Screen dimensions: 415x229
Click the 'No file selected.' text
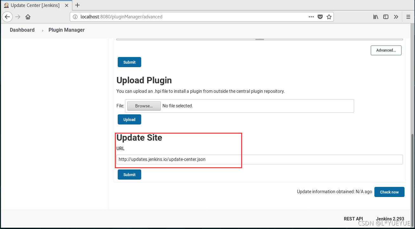tap(178, 106)
